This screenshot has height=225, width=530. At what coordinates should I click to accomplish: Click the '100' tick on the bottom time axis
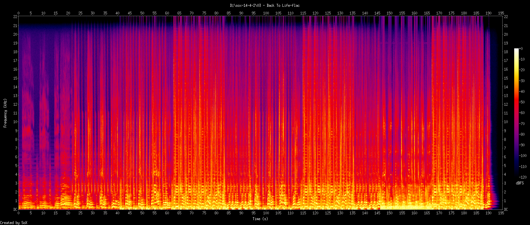[x=266, y=213]
